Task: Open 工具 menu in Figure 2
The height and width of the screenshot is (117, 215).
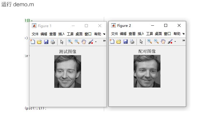Action: [150, 34]
